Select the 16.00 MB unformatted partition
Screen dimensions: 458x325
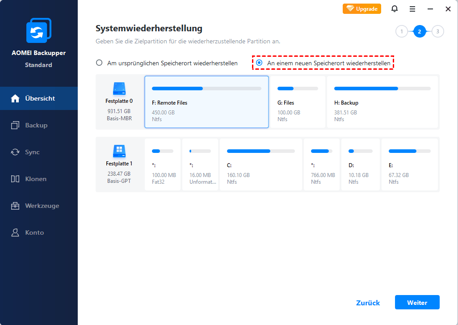(200, 165)
